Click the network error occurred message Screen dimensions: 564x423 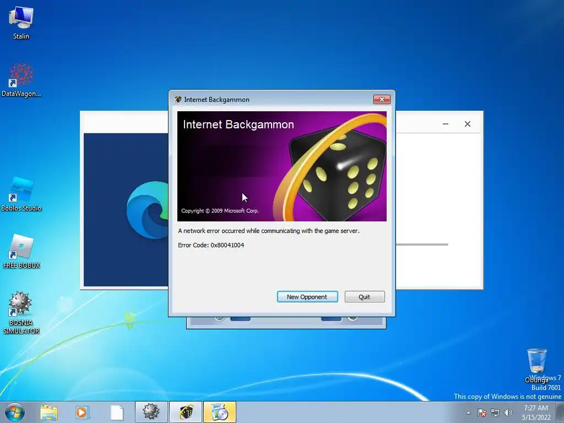(x=269, y=231)
